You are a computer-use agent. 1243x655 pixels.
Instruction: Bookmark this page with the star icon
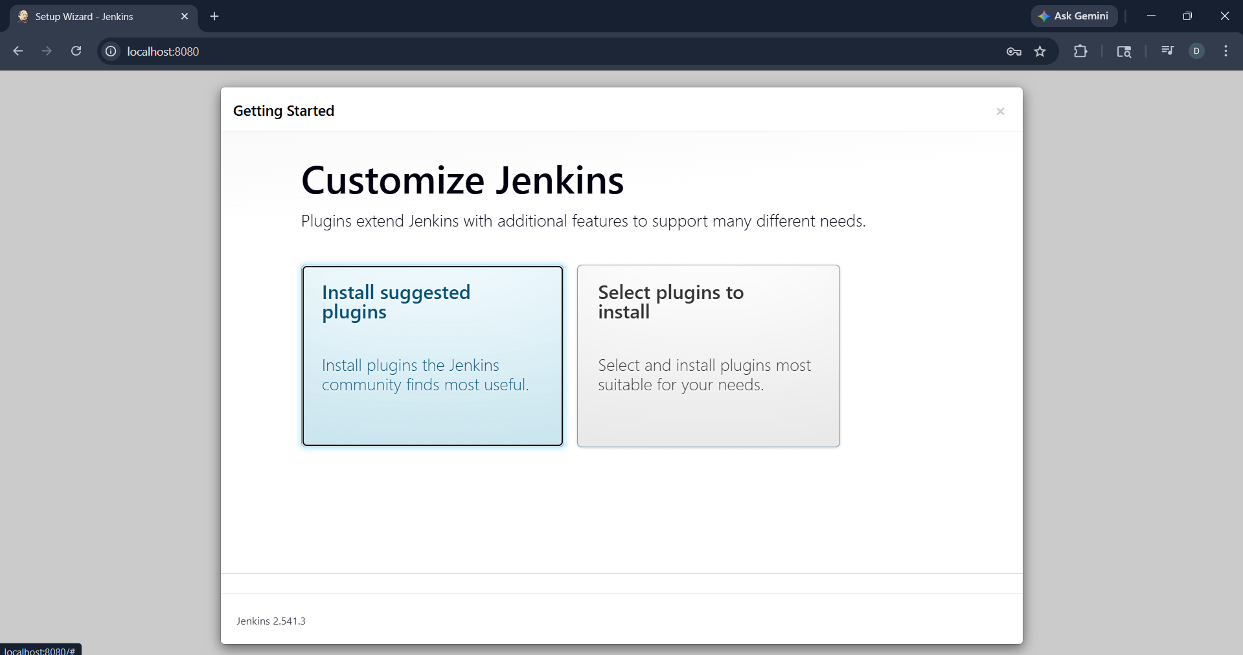[1040, 51]
